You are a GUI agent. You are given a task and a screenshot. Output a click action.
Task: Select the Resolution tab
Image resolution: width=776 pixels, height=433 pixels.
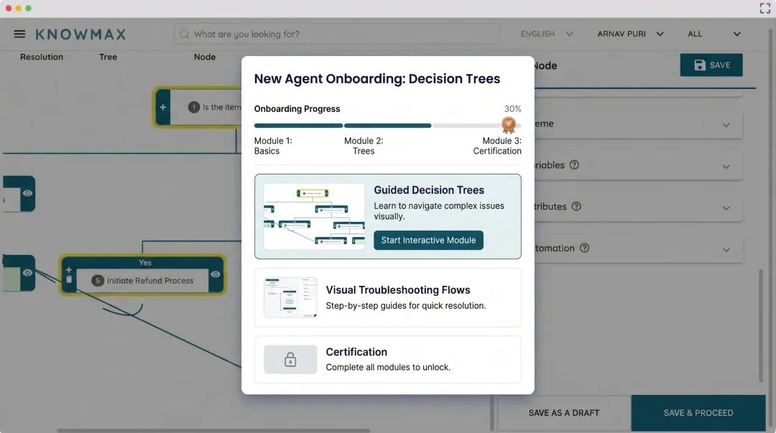coord(42,57)
